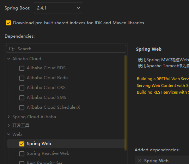Click the search magnifier icon

pos(11,49)
